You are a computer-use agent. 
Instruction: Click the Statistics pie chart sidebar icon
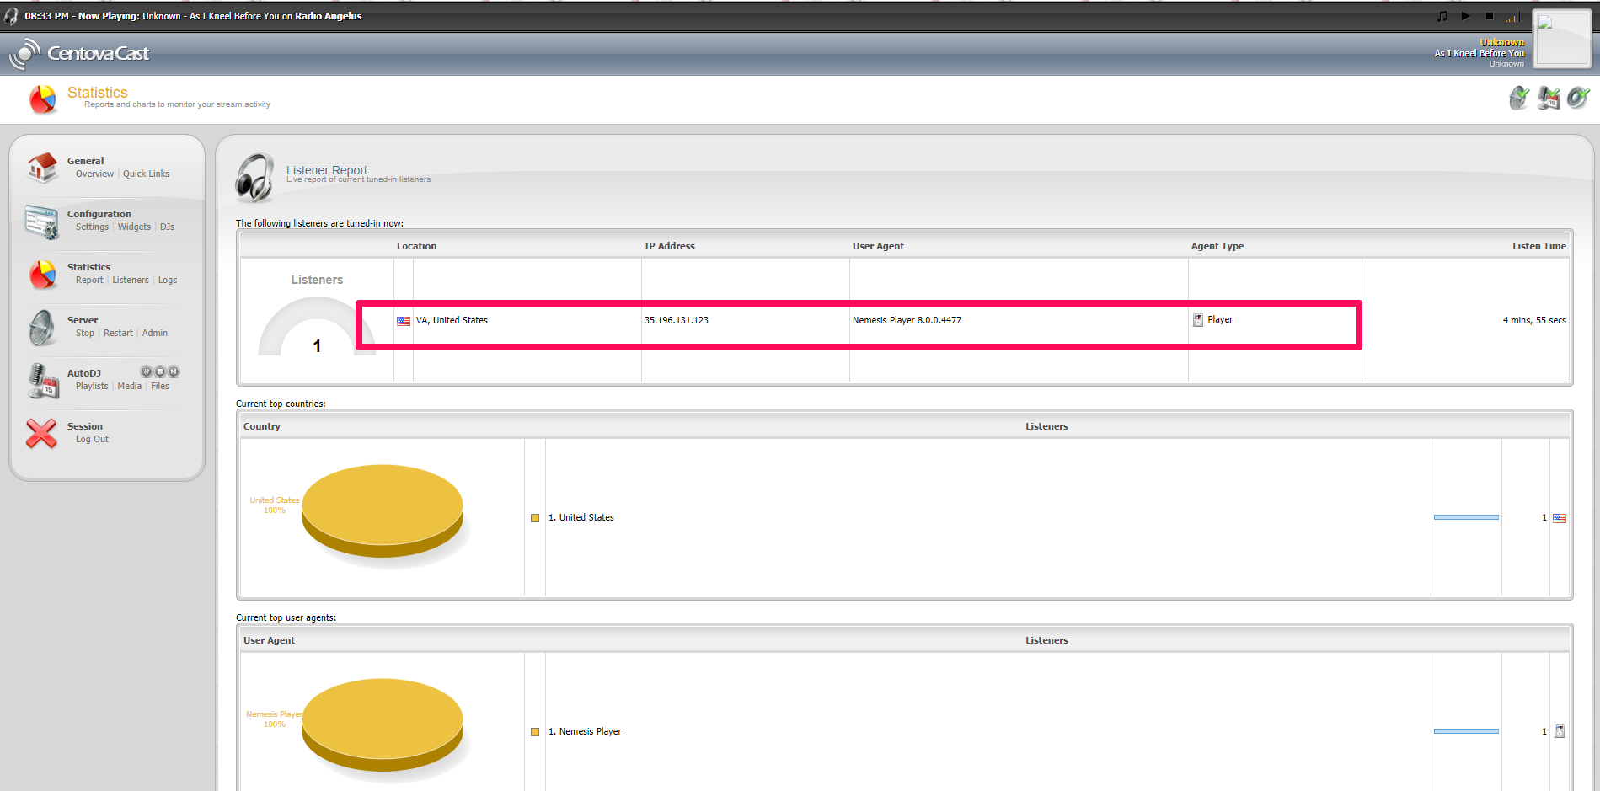click(x=42, y=275)
